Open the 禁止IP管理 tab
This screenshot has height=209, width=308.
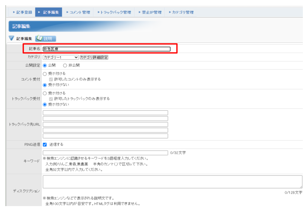150,12
